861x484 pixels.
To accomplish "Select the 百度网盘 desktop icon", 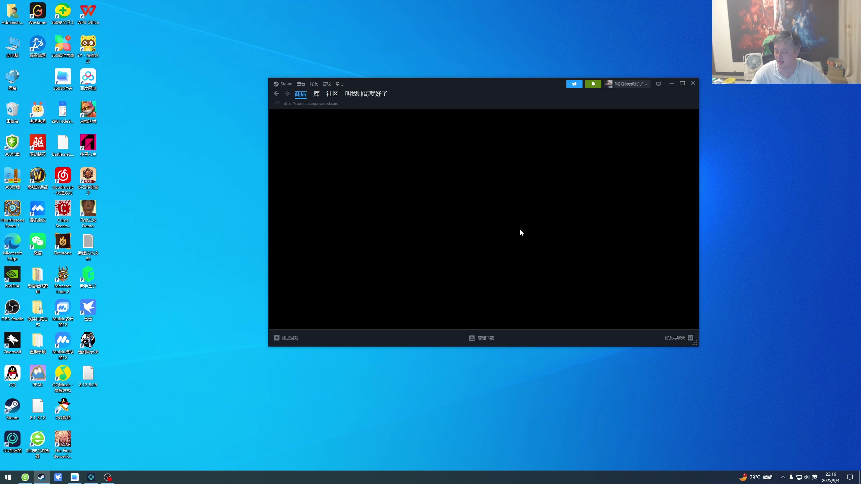I will [x=88, y=80].
